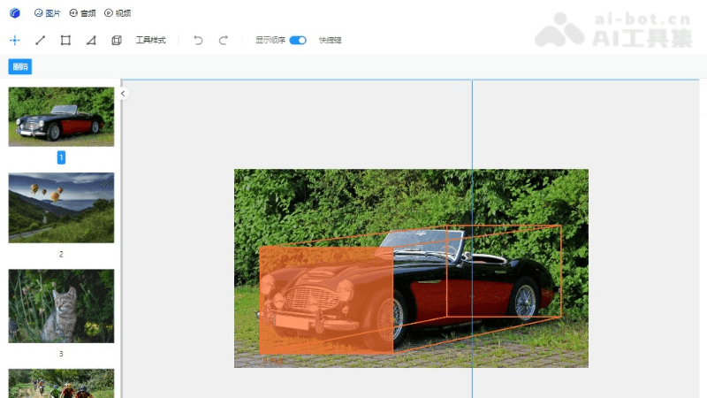Switch to the 音频 audio tab
Image resolution: width=707 pixels, height=398 pixels.
82,13
